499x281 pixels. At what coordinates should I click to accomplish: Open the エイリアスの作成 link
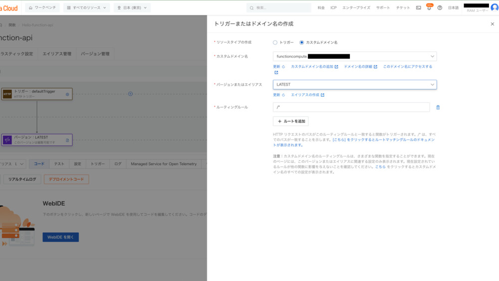pos(307,95)
